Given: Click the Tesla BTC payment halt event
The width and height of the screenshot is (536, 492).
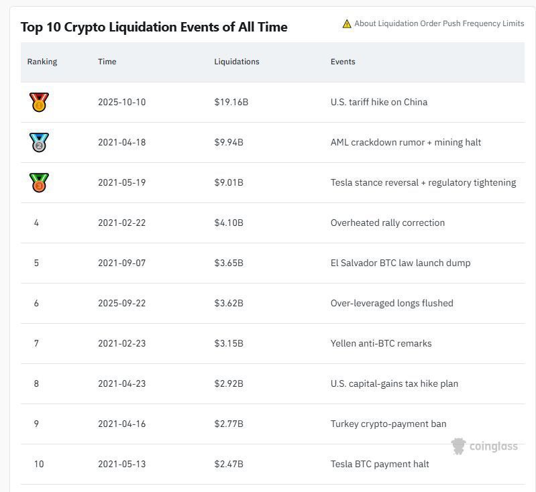Looking at the screenshot, I should [380, 465].
